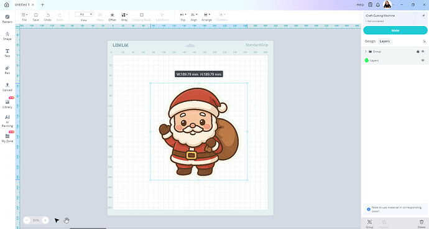Click the Clipping Mask toolbar item
The height and width of the screenshot is (229, 429).
[x=142, y=17]
